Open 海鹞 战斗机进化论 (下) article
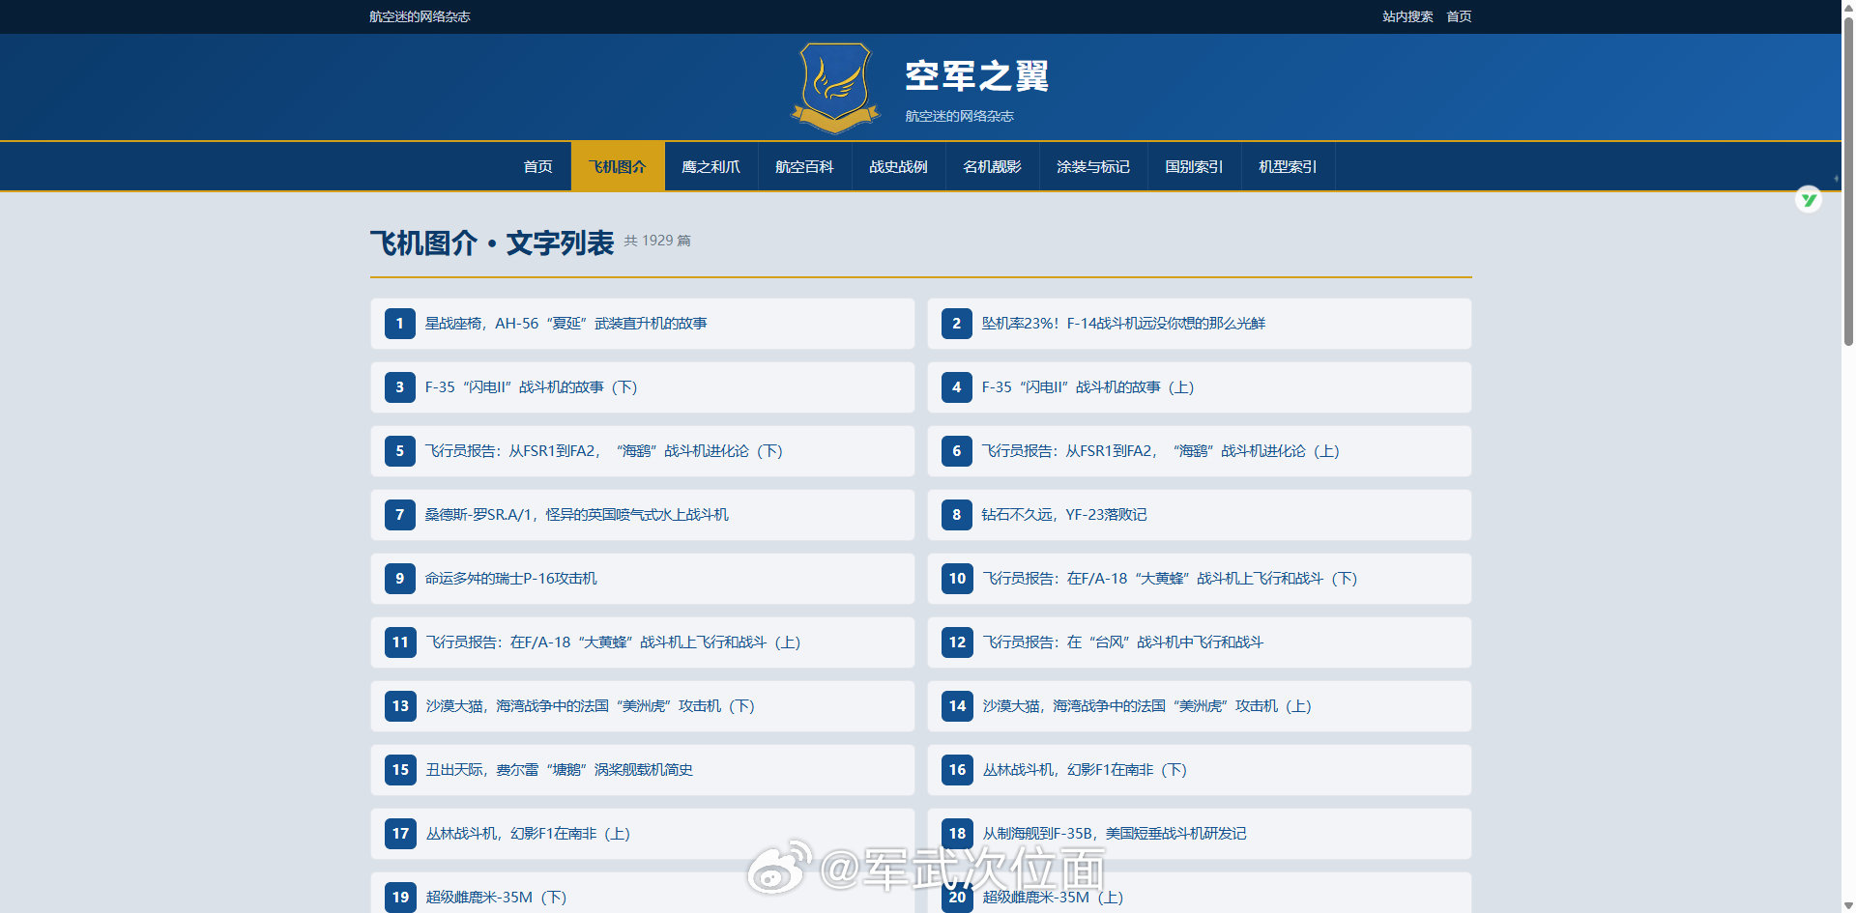The height and width of the screenshot is (913, 1856). [x=603, y=451]
